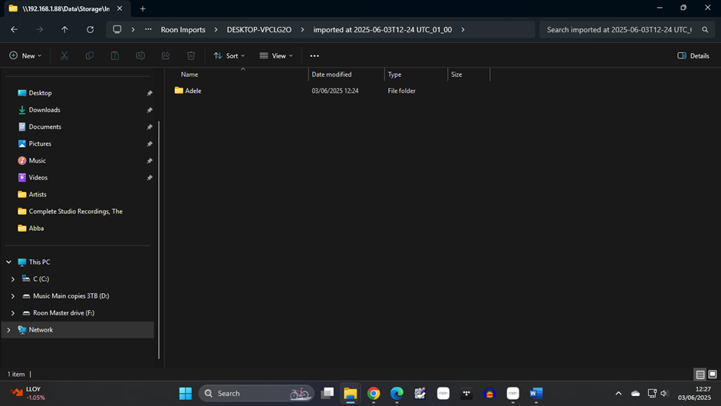Open the View dropdown menu
The height and width of the screenshot is (406, 721).
276,56
